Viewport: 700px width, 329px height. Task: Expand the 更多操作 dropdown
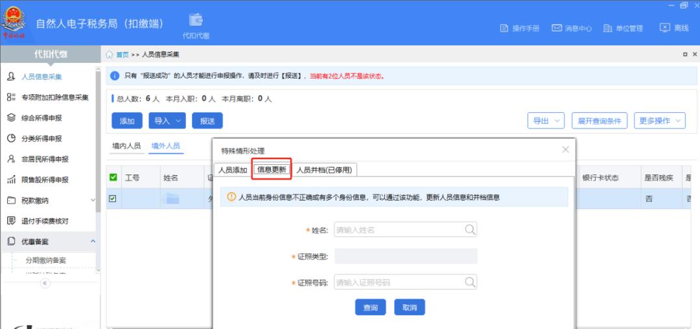point(661,121)
